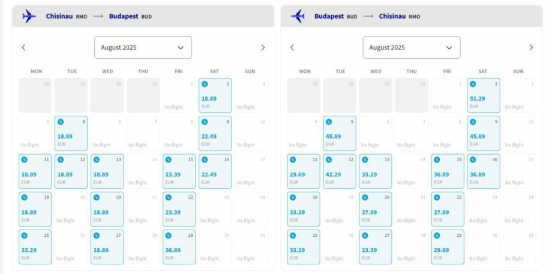Select return 12 August fare 42.29 EUR
This screenshot has width=552, height=274.
340,171
